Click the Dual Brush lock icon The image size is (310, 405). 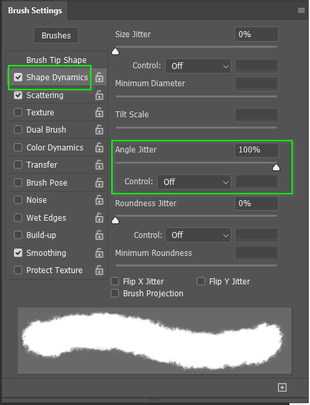(99, 130)
